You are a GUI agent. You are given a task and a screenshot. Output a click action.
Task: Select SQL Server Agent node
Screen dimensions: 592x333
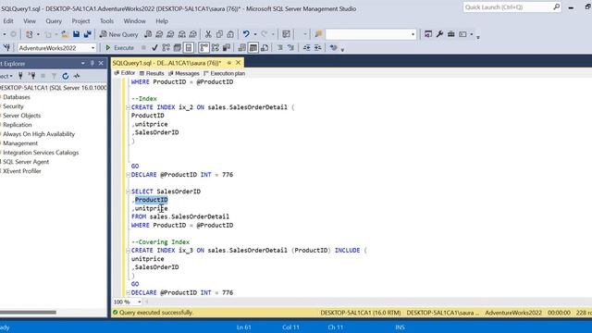pyautogui.click(x=26, y=162)
